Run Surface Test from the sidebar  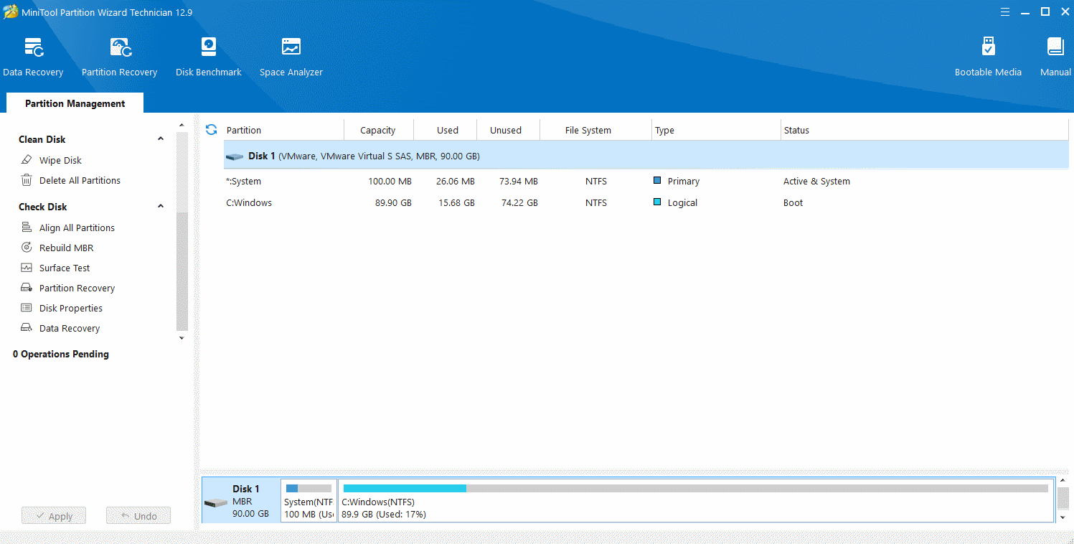65,268
